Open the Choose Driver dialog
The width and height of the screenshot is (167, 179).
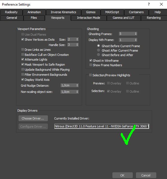tap(33, 118)
